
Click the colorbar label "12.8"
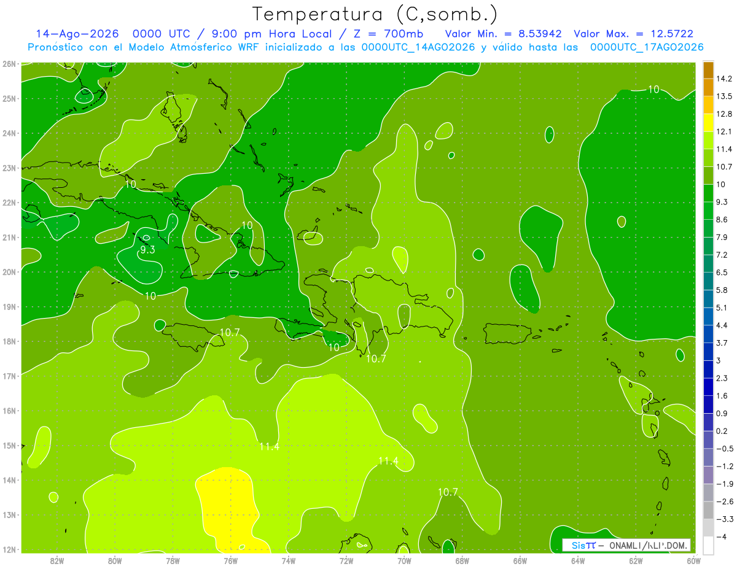click(725, 114)
